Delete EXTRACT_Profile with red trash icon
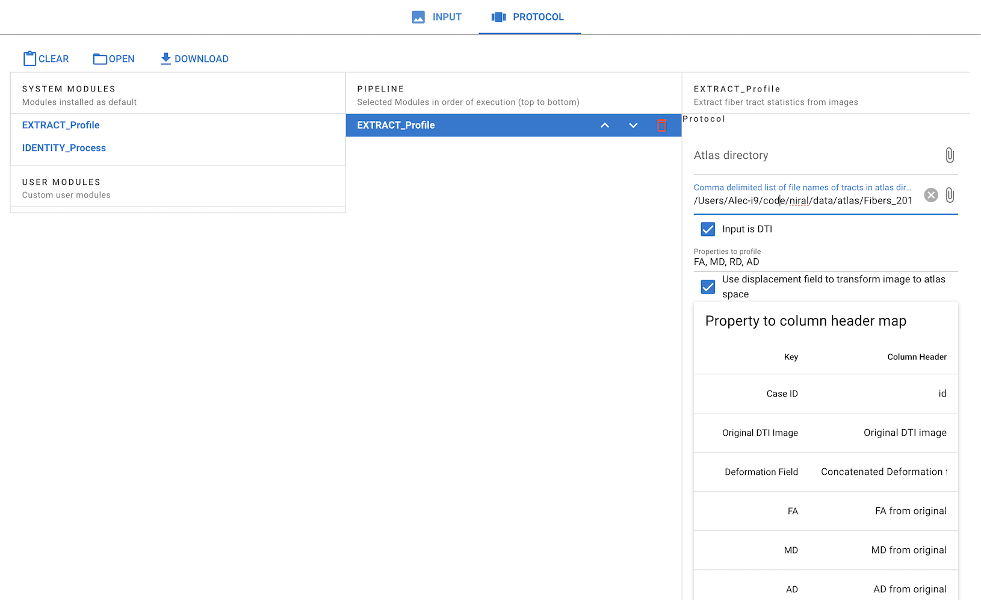The width and height of the screenshot is (981, 600). coord(661,125)
